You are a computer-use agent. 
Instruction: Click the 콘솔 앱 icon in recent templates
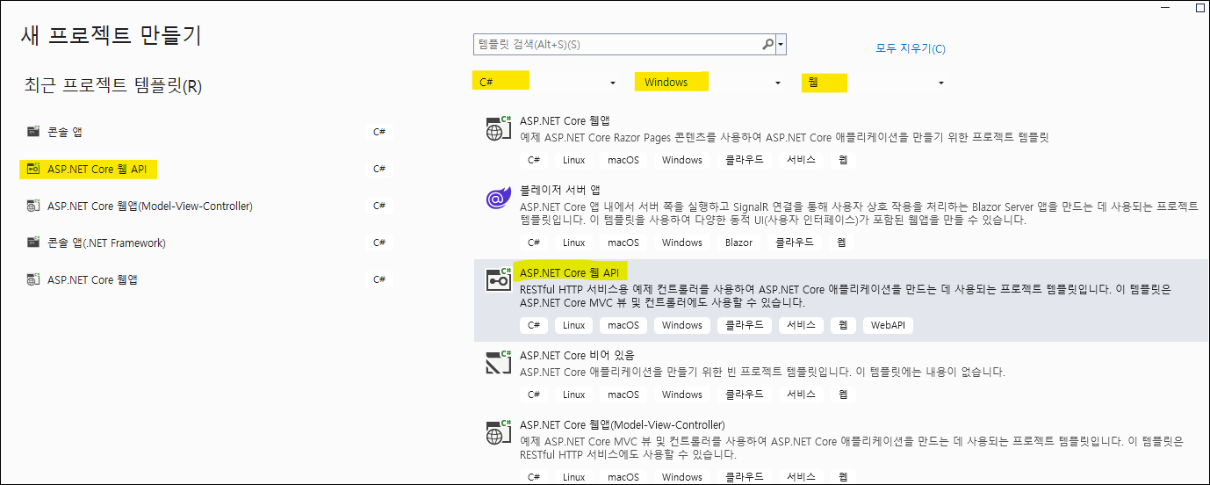(x=33, y=132)
